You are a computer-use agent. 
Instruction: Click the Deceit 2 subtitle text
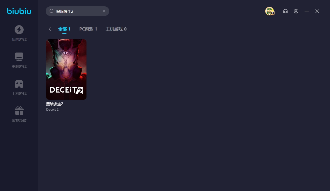pyautogui.click(x=52, y=110)
